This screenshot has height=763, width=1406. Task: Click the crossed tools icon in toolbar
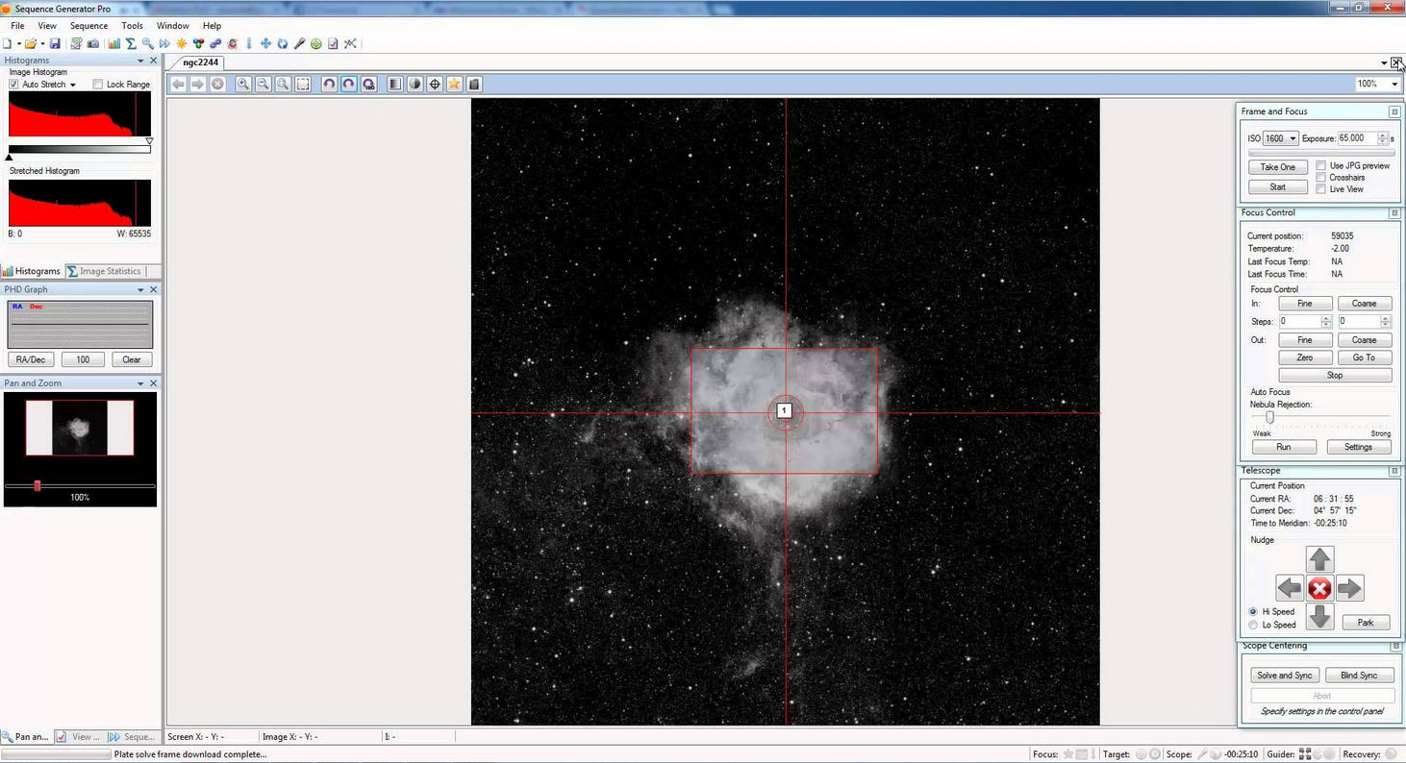click(350, 43)
